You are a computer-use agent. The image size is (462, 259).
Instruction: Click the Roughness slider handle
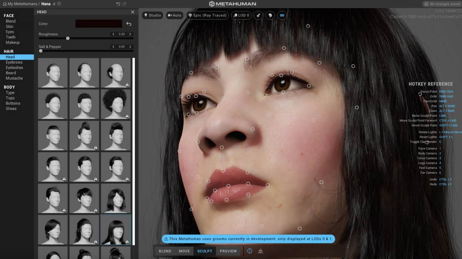68,38
